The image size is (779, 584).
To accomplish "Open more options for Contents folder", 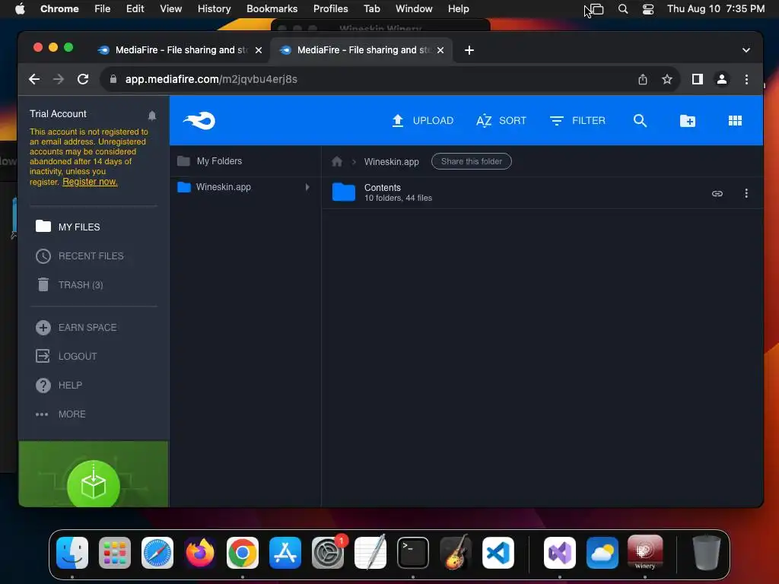I will point(746,193).
